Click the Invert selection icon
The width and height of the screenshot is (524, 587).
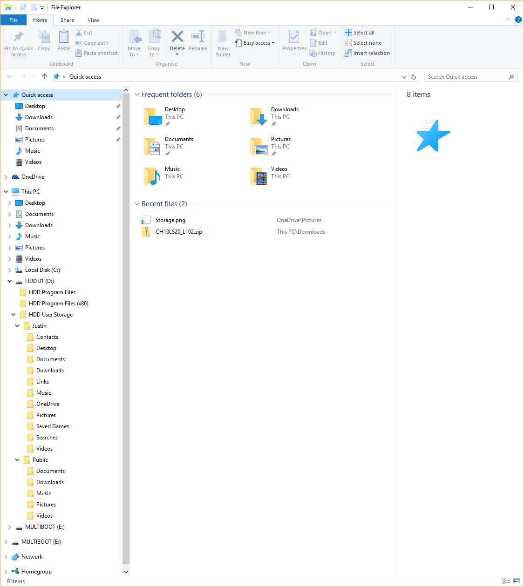pos(348,53)
